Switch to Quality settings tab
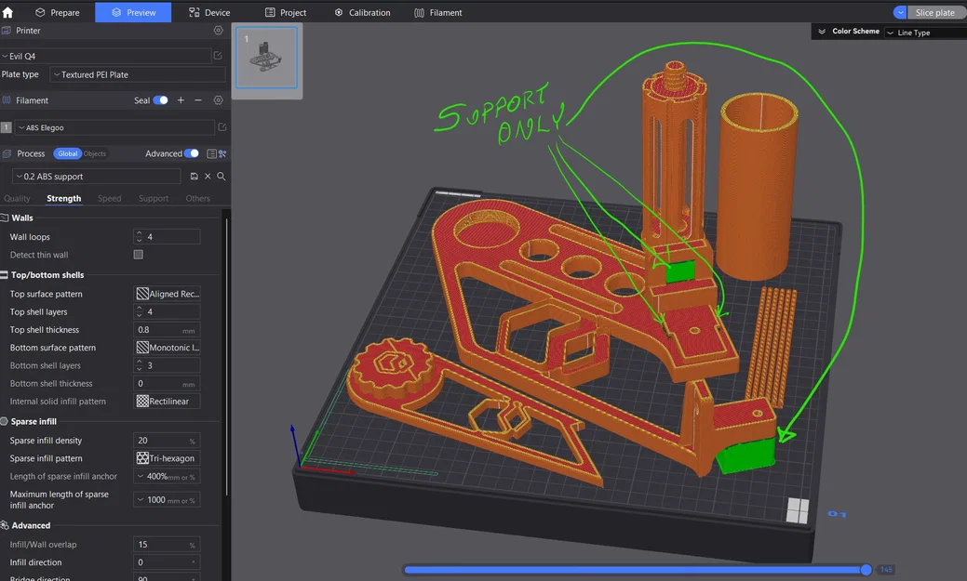This screenshot has width=967, height=581. pos(17,198)
